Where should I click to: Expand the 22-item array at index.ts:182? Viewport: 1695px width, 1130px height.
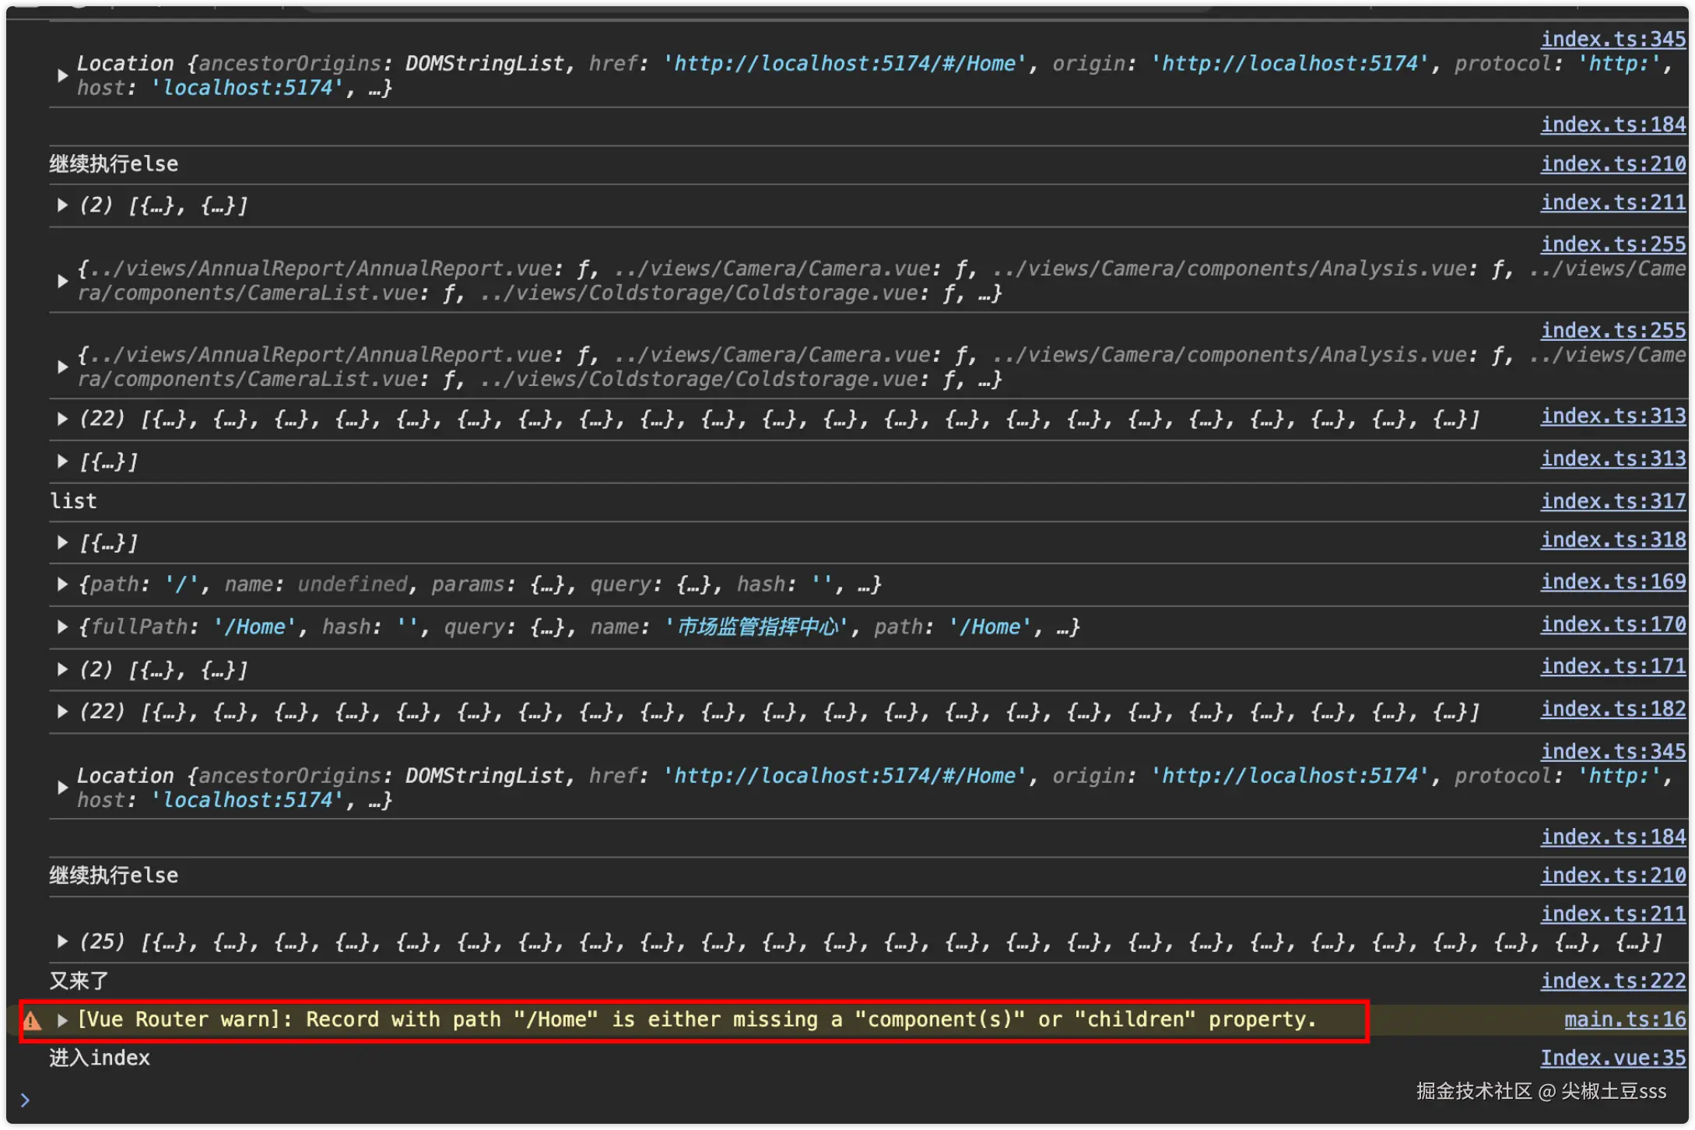[62, 711]
